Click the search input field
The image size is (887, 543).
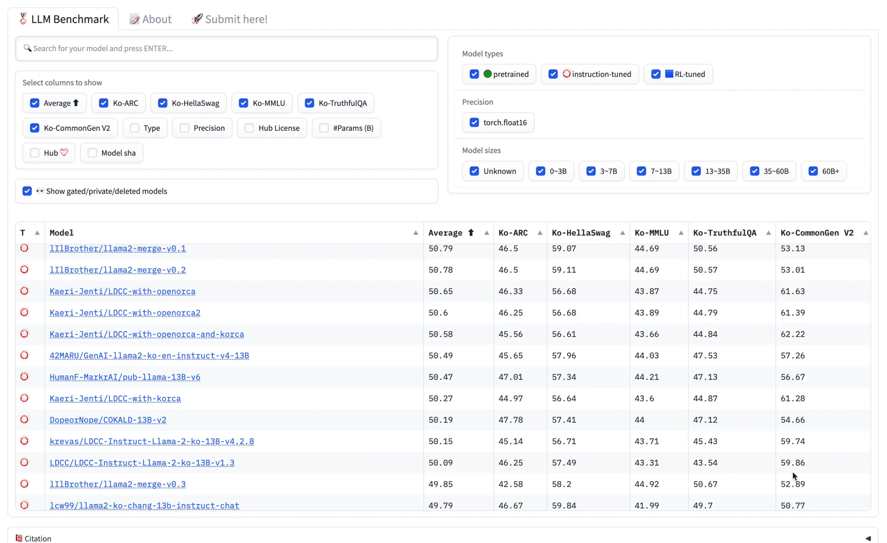pos(226,48)
